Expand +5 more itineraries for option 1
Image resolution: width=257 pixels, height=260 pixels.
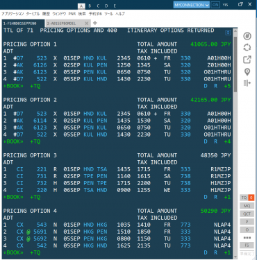pyautogui.click(x=227, y=86)
